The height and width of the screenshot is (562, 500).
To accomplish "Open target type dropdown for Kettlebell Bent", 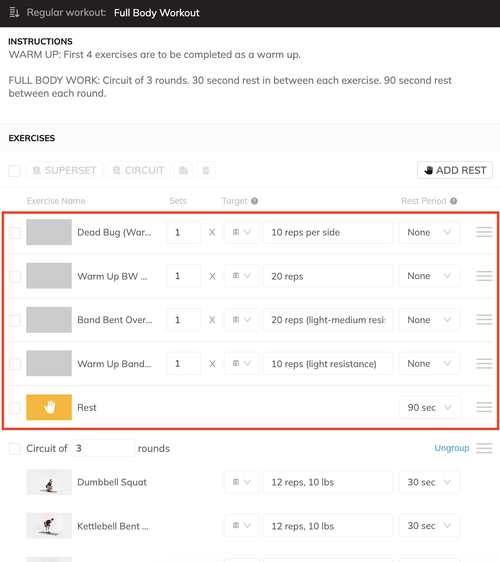I will (x=242, y=526).
